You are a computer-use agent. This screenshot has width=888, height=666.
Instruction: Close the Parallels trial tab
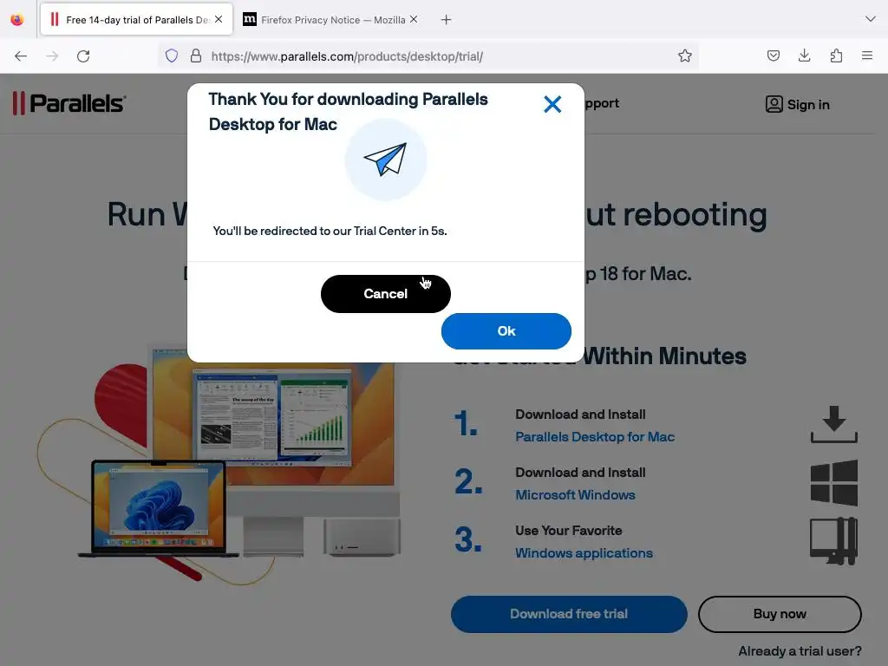[219, 19]
